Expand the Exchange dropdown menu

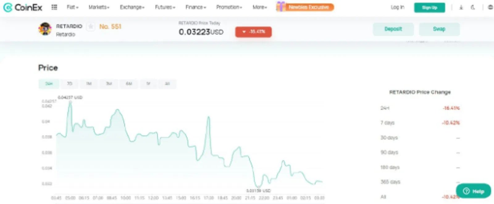tap(132, 7)
